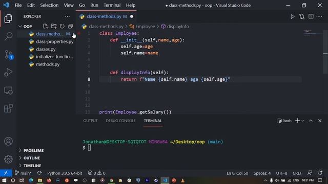Select the class-methods.py editor tab
This screenshot has height=184, width=328.
[106, 16]
